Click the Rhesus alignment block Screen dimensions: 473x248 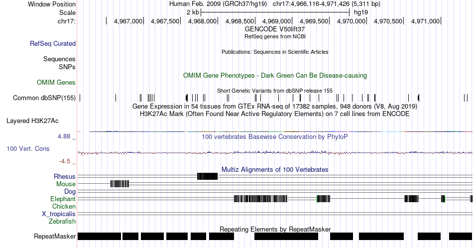point(207,176)
